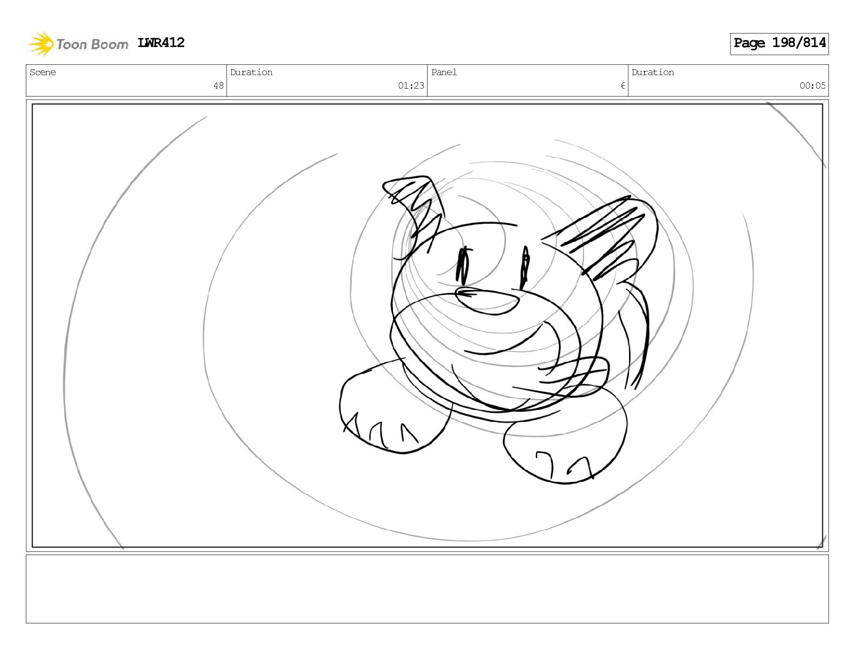The height and width of the screenshot is (662, 856).
Task: Select the Panel number field
Action: (527, 81)
